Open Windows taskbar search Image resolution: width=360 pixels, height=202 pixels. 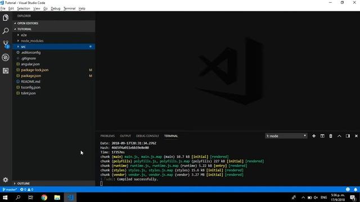18,198
